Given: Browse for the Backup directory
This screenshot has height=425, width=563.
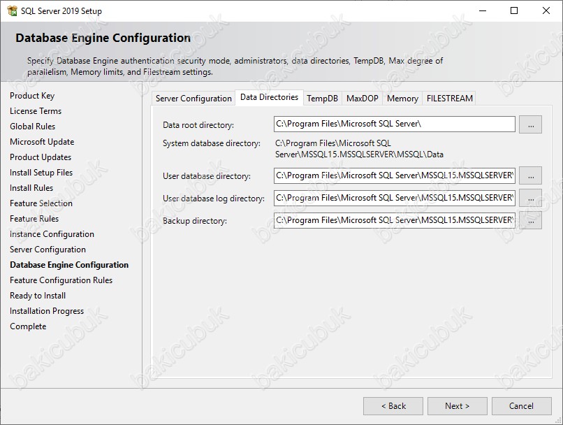Looking at the screenshot, I should point(530,220).
